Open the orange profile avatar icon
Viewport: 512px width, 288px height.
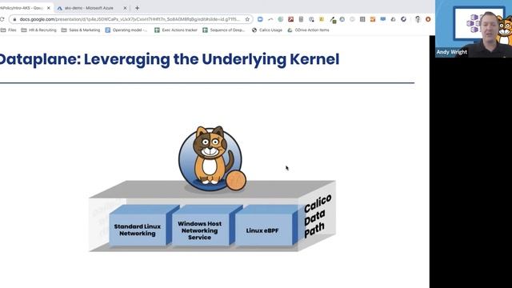(428, 19)
